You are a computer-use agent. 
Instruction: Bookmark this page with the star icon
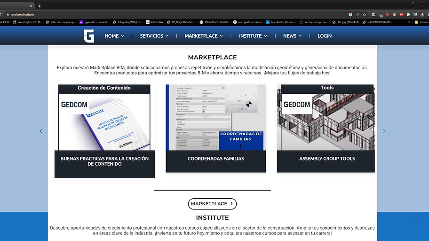[365, 15]
